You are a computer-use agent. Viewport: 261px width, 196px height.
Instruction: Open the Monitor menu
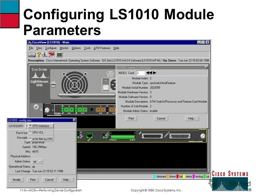65,48
